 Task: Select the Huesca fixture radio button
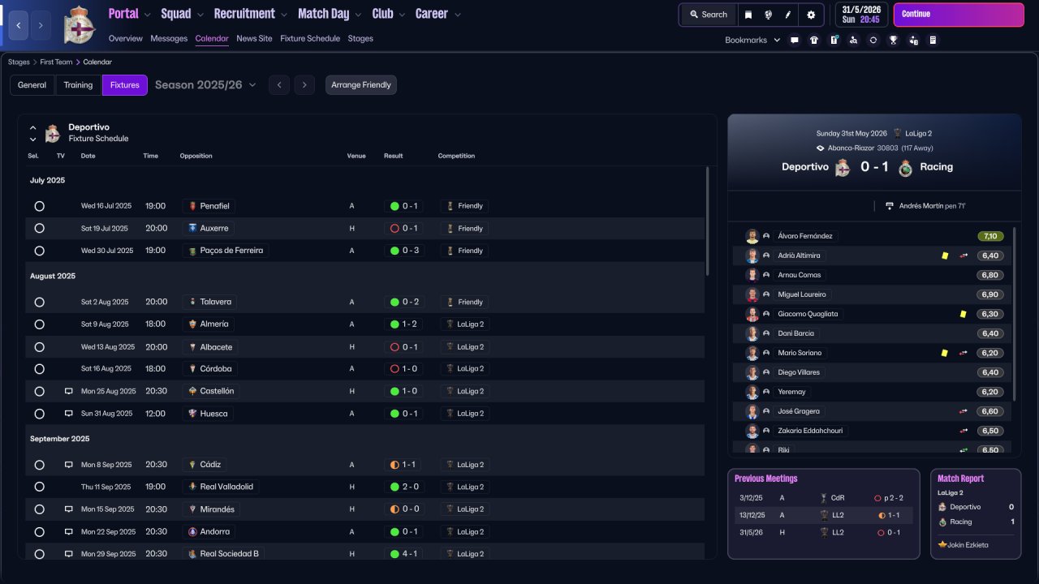pos(39,414)
